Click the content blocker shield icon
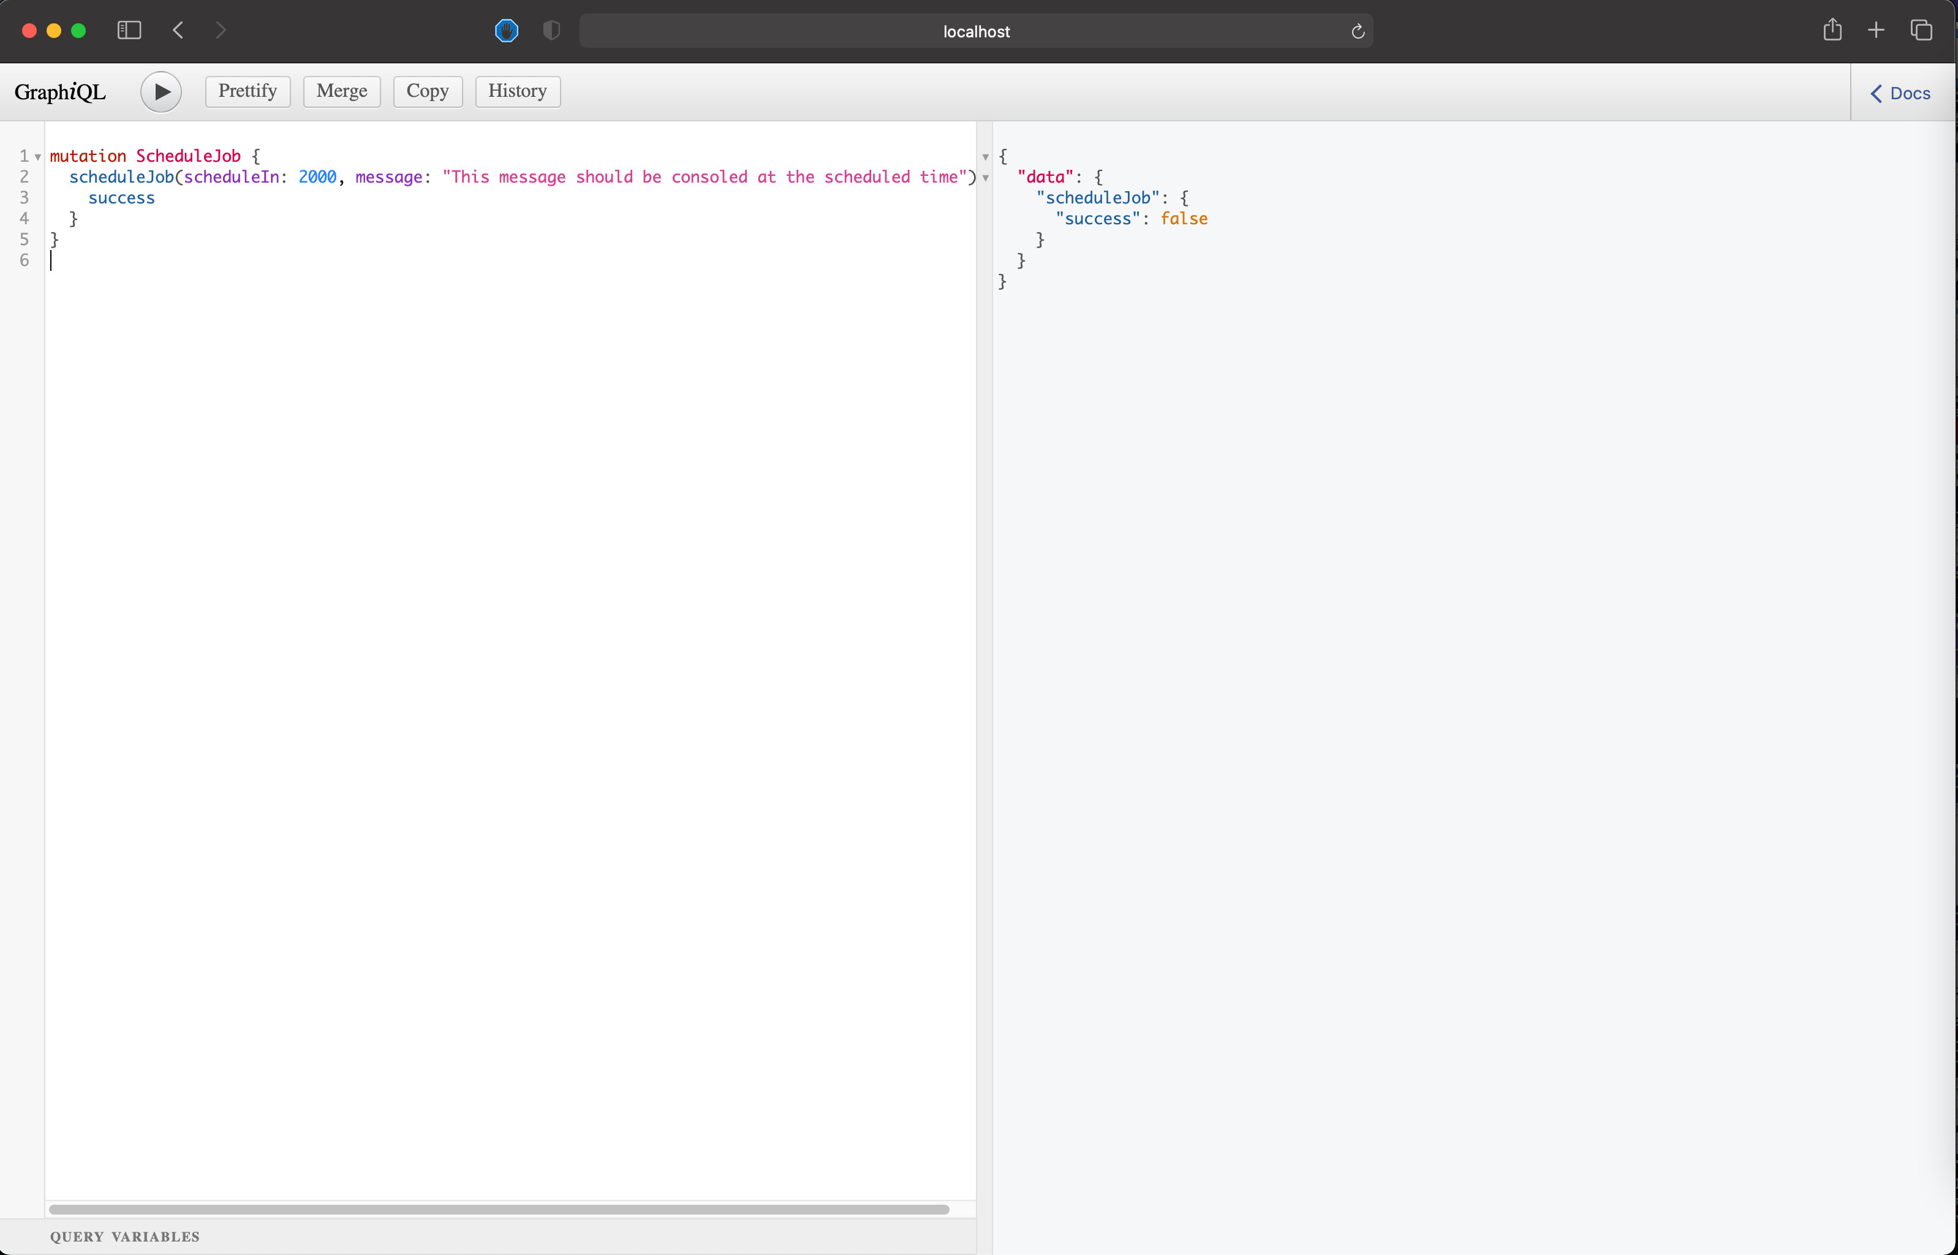This screenshot has width=1958, height=1255. coord(551,31)
